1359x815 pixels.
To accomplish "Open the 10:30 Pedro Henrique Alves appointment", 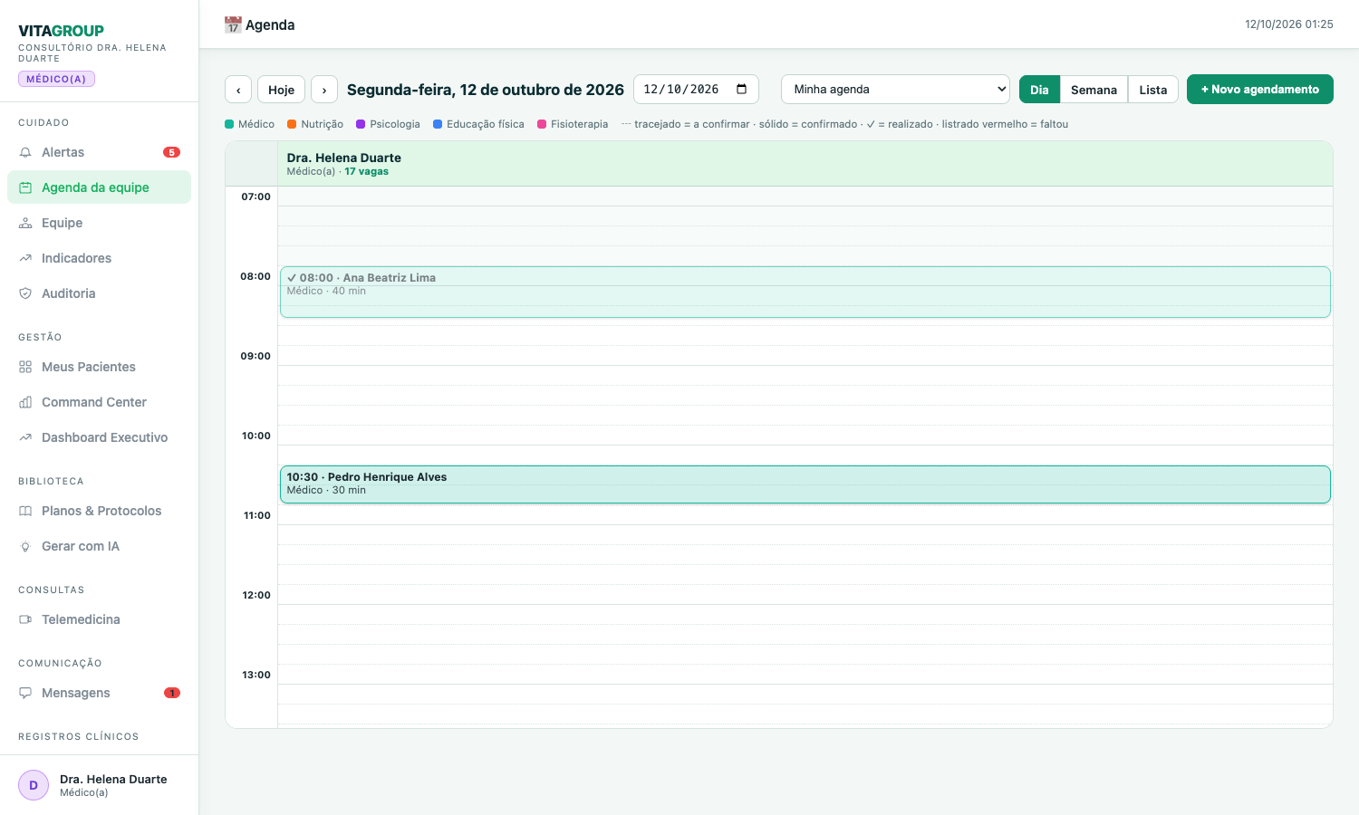I will (x=805, y=484).
